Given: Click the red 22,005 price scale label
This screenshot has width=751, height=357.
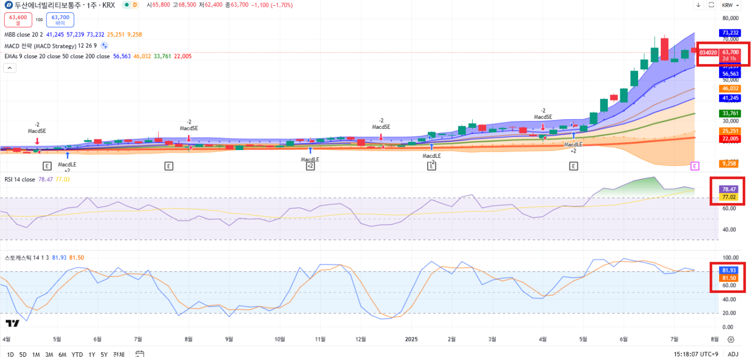Looking at the screenshot, I should click(730, 139).
